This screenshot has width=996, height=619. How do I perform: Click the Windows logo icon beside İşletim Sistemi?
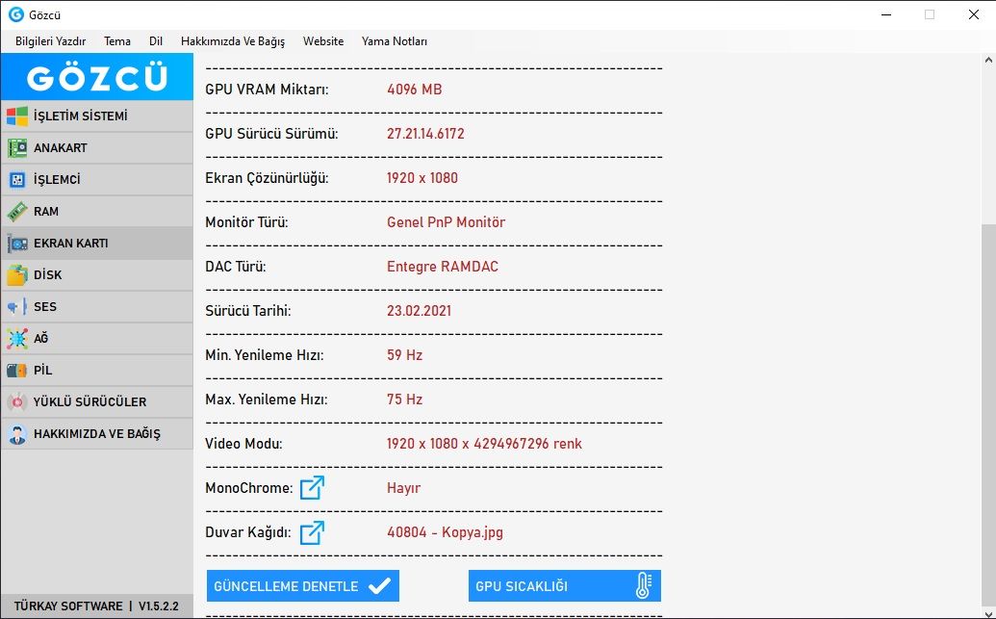point(17,116)
